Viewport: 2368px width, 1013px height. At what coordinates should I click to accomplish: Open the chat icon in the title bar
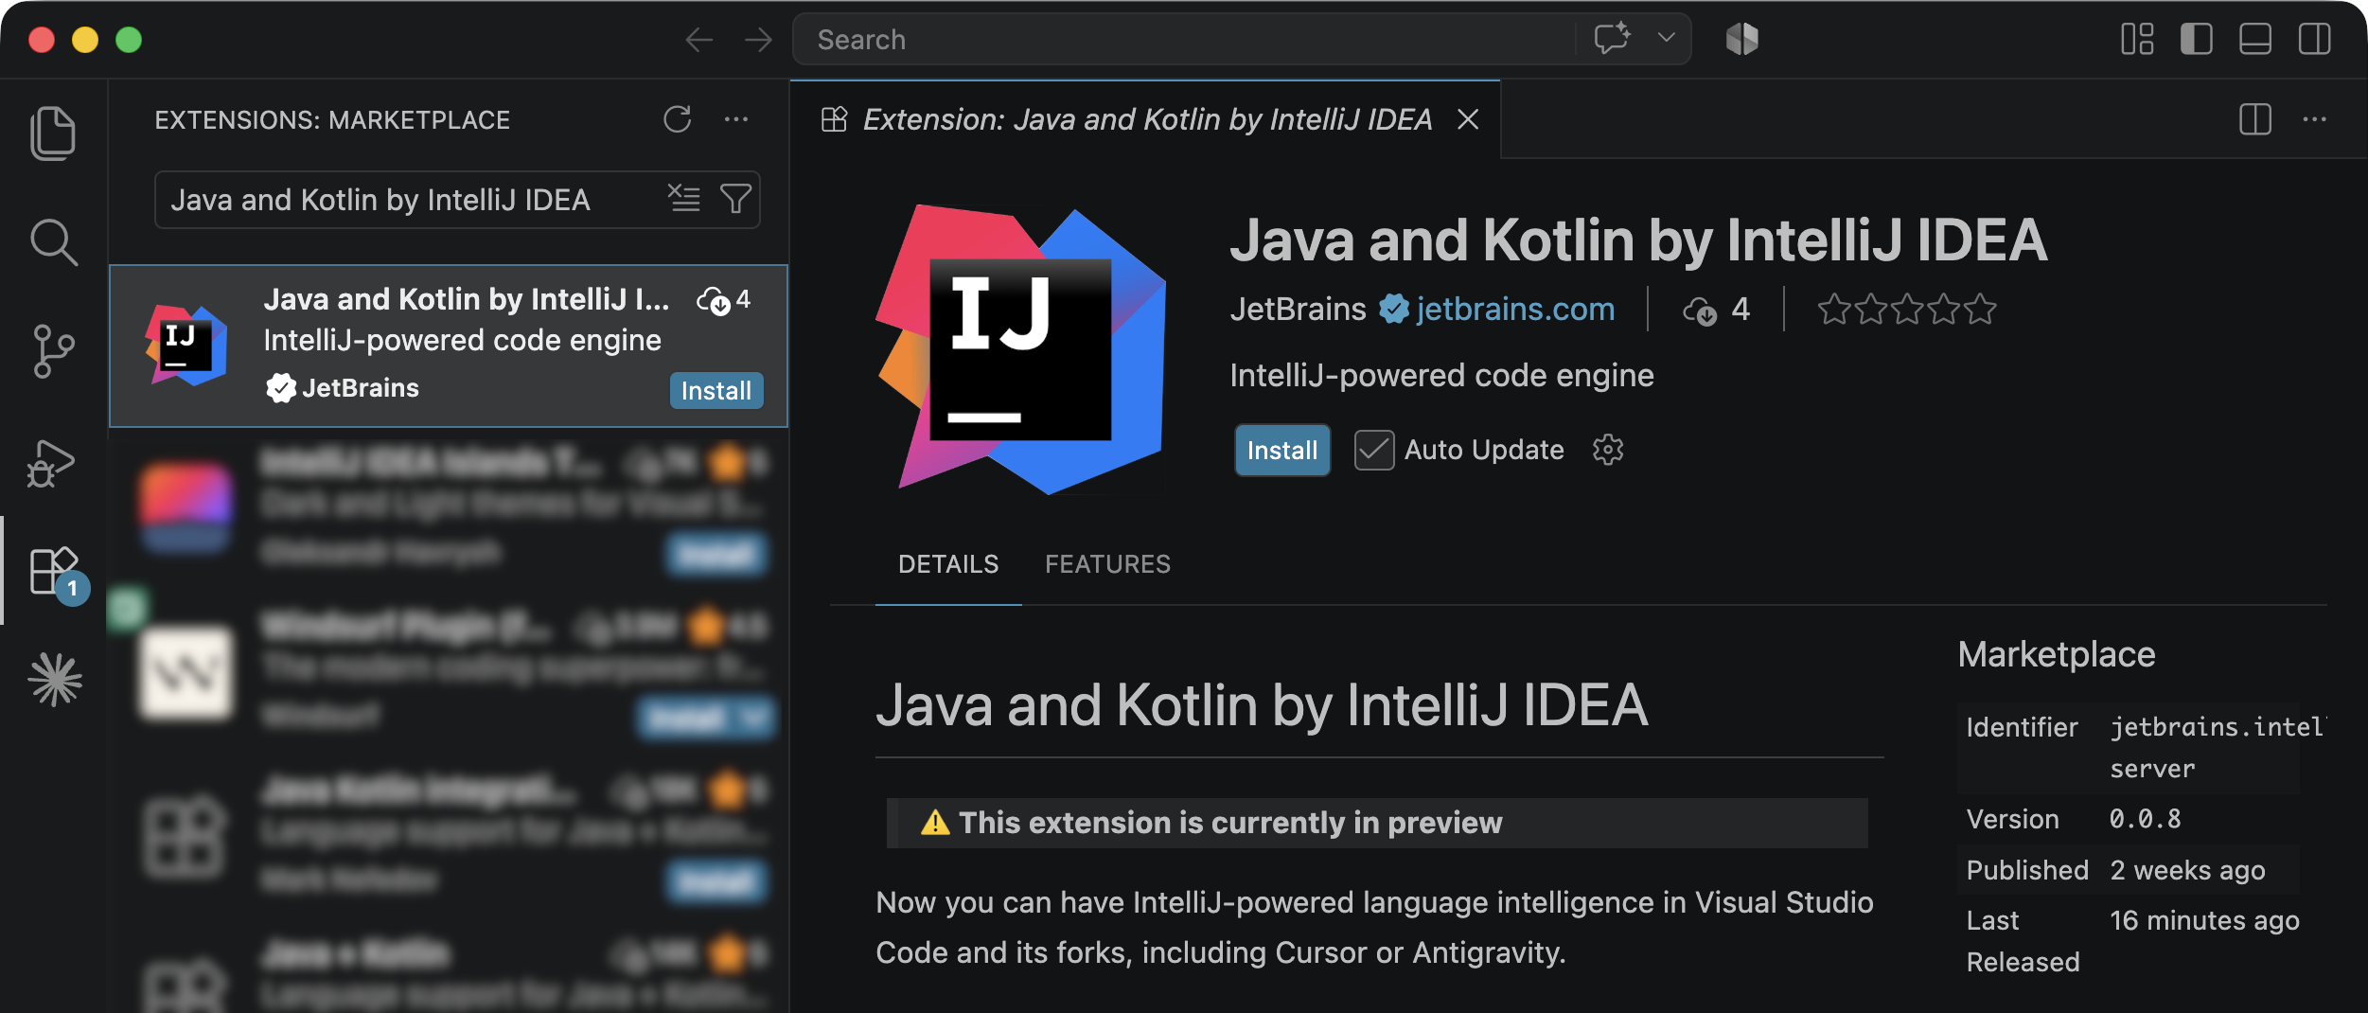[x=1612, y=39]
